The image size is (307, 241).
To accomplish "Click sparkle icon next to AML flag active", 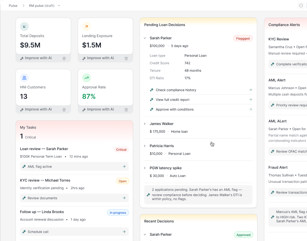I will click(24, 166).
